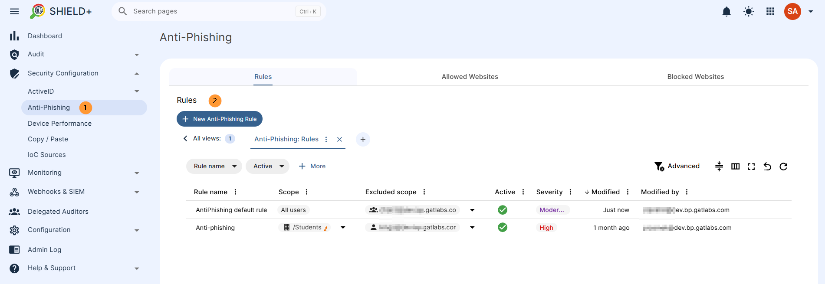Close the Anti-Phishing: Rules view
Screen dimensions: 825x284
[x=340, y=139]
